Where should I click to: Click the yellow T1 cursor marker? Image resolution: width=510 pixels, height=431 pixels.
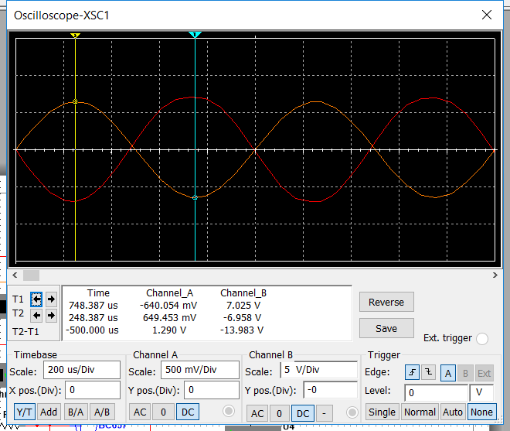pyautogui.click(x=75, y=36)
